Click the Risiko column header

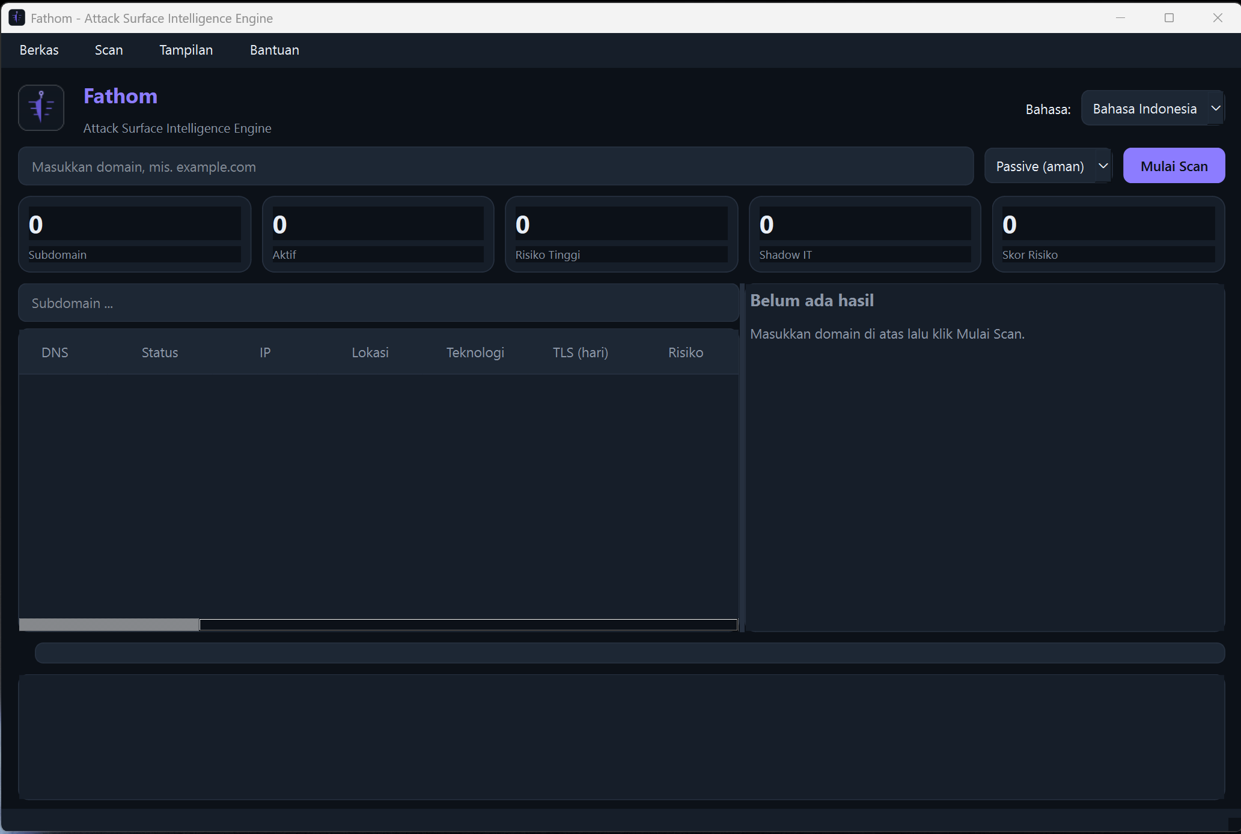686,352
